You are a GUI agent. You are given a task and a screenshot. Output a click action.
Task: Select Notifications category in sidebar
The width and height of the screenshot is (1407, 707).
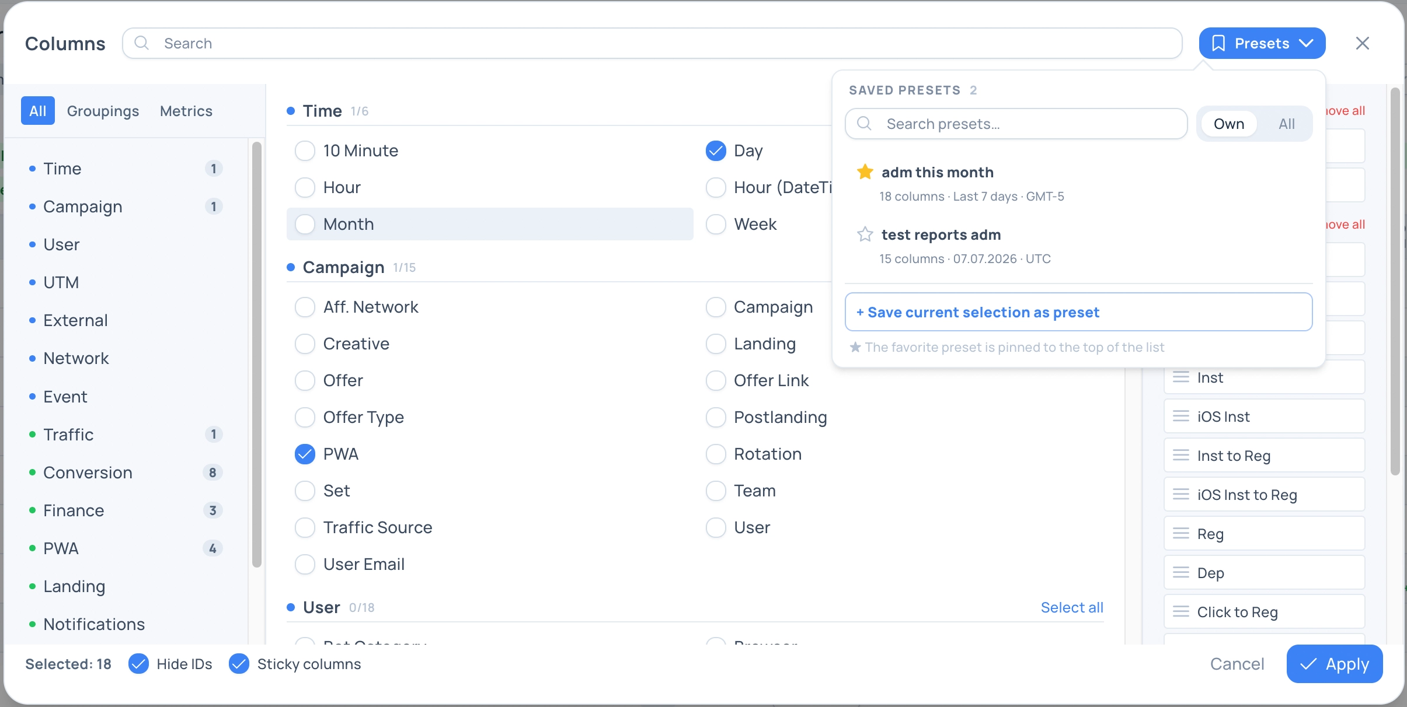pyautogui.click(x=94, y=624)
